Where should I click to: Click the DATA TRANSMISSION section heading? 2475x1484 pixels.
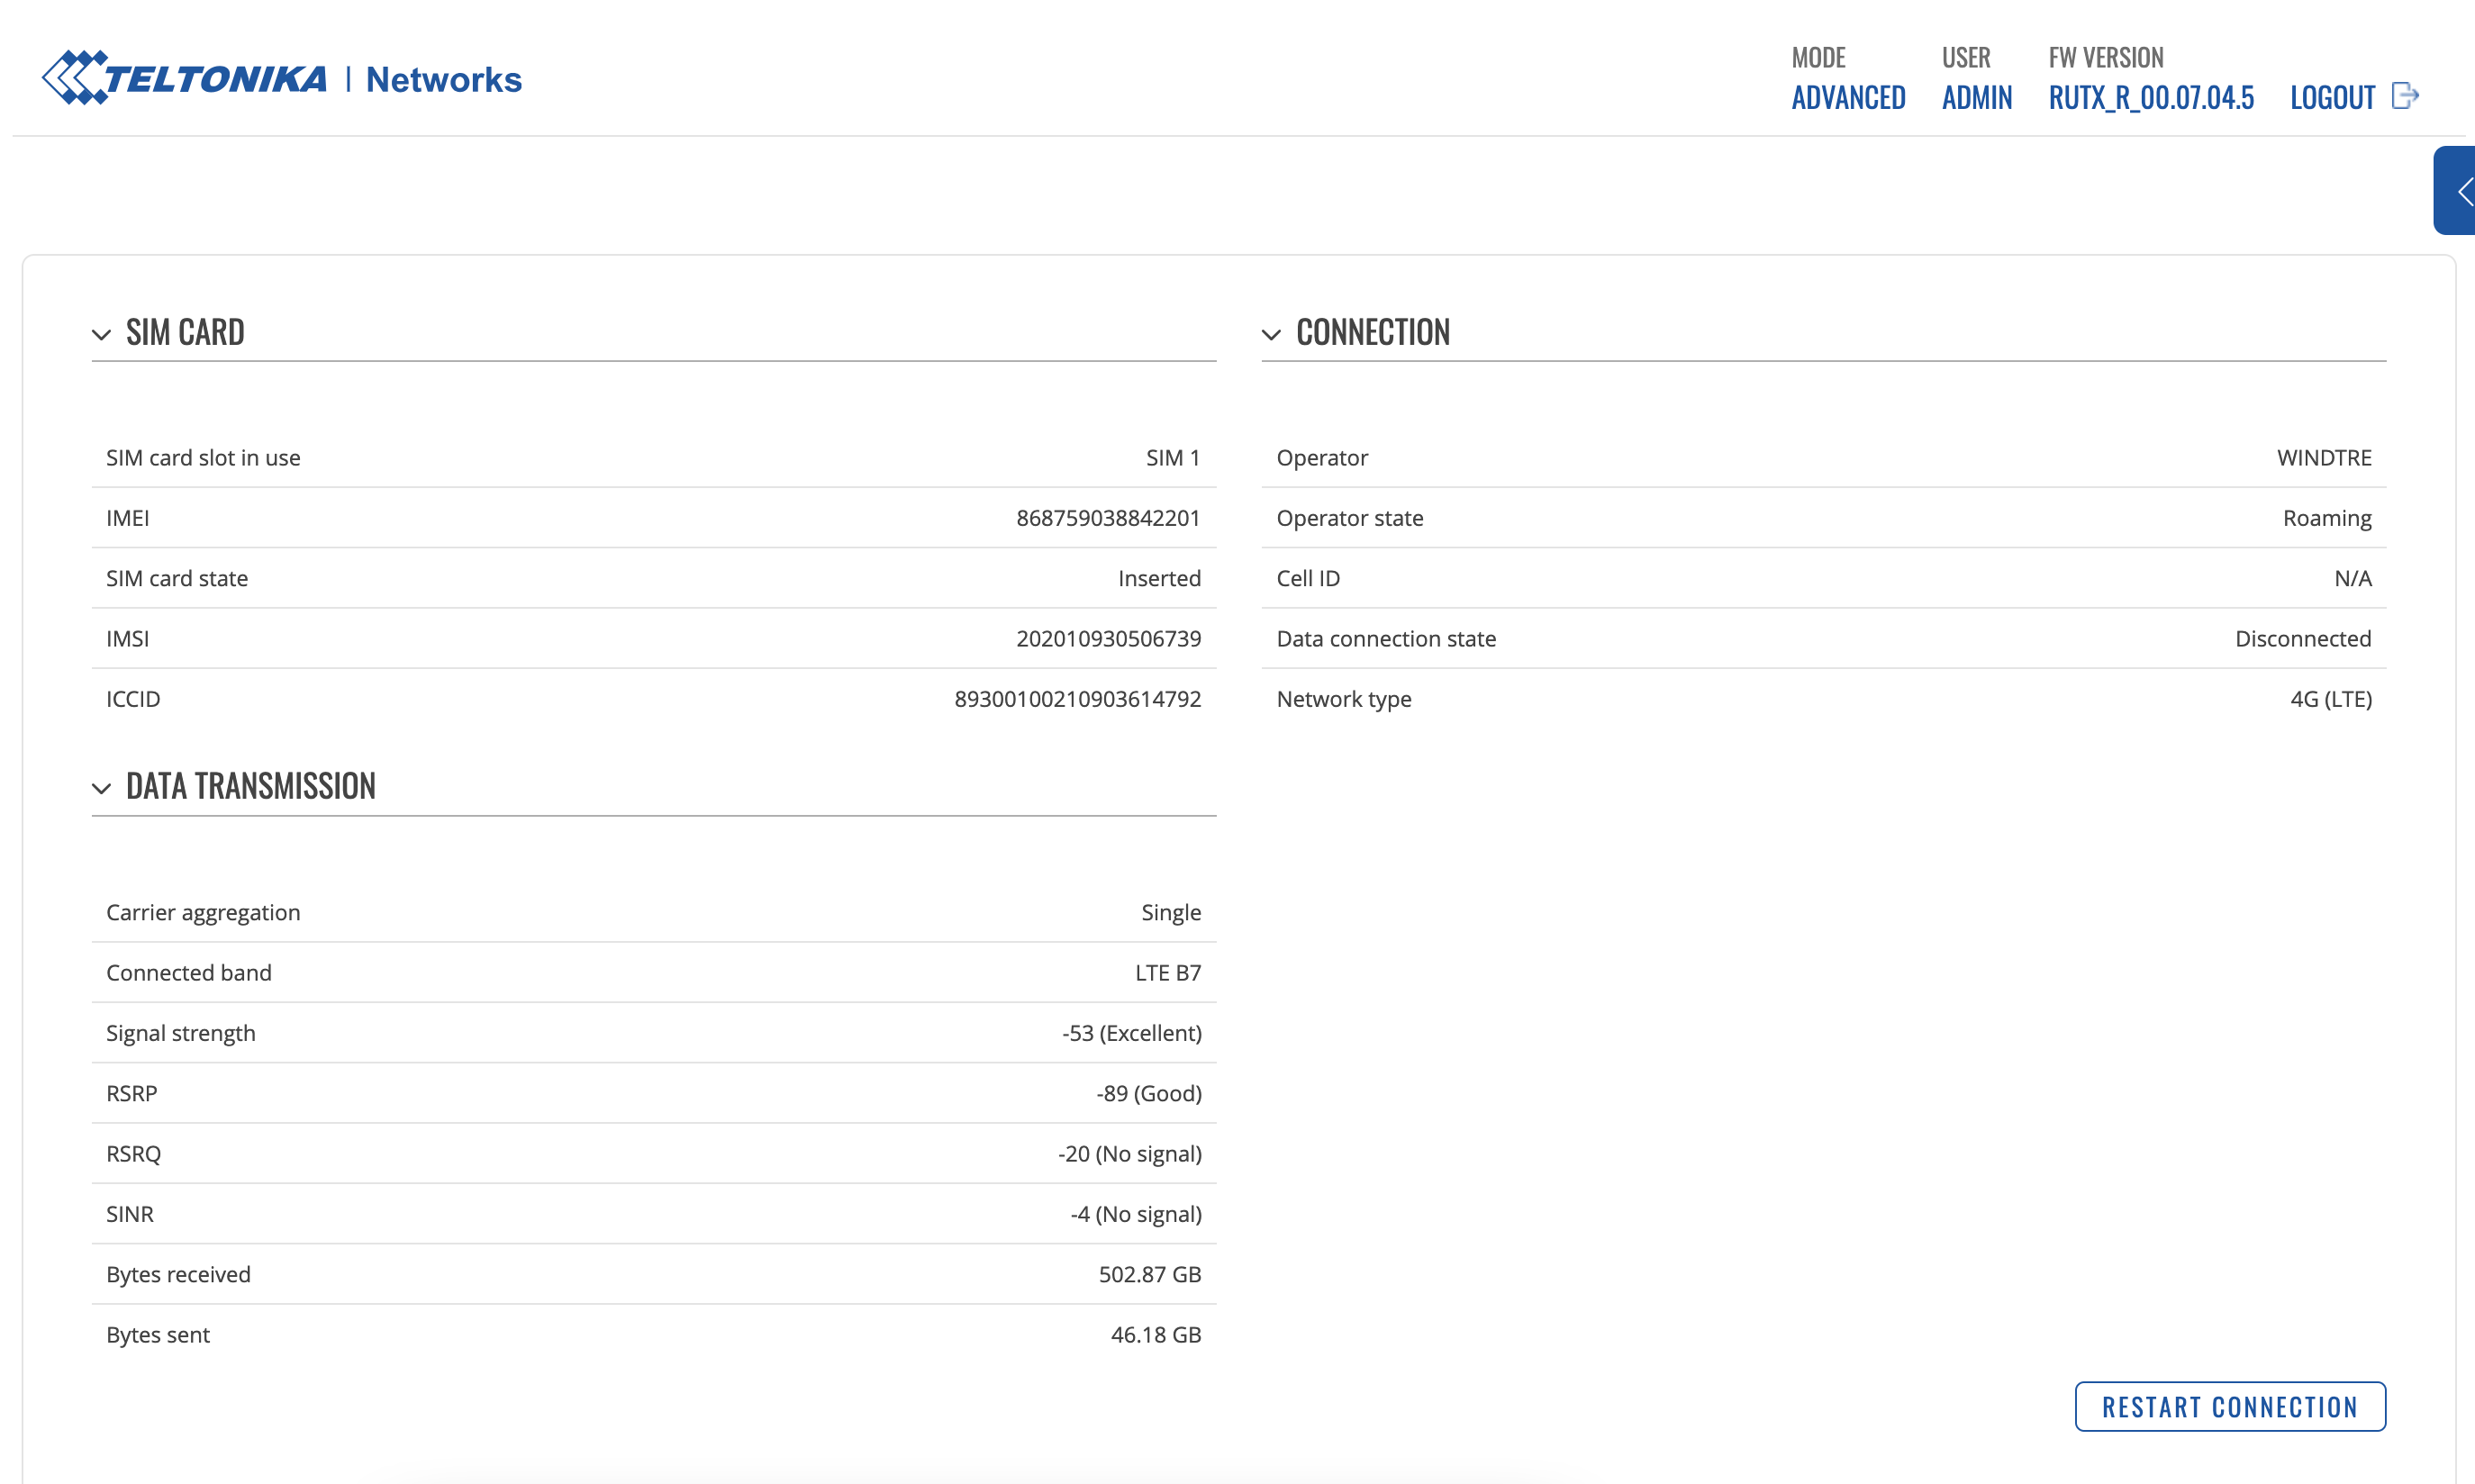(x=251, y=786)
